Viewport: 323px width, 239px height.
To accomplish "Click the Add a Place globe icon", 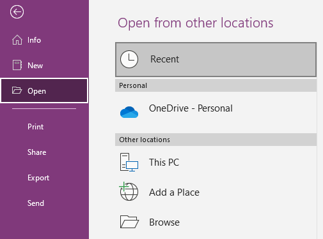I will pos(129,191).
